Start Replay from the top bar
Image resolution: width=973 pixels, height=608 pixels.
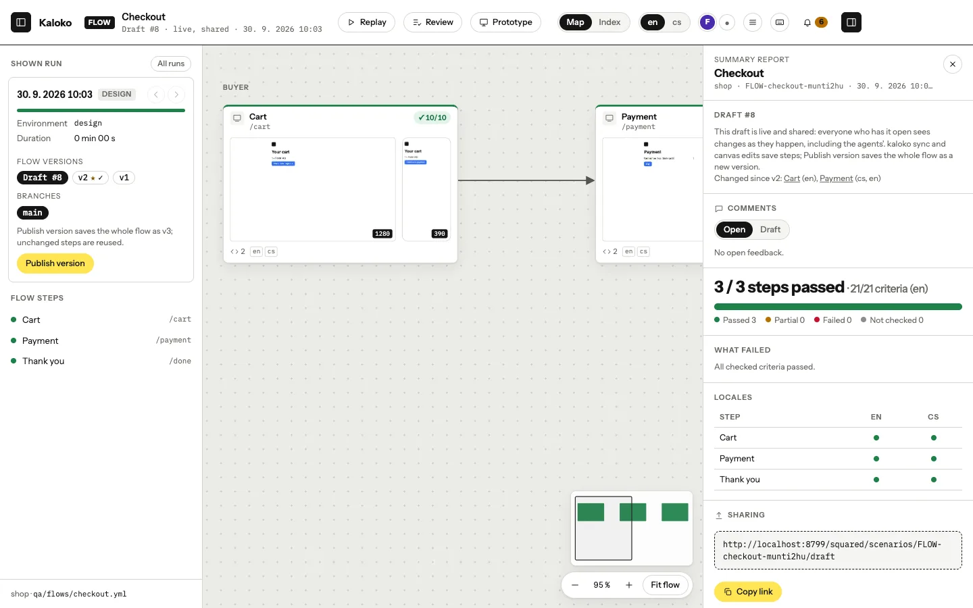pyautogui.click(x=366, y=22)
